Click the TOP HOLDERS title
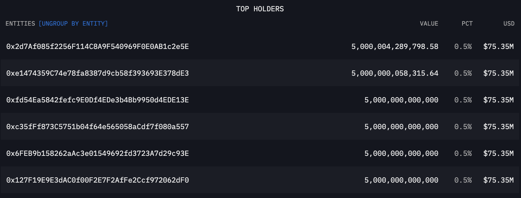521x198 pixels. tap(260, 9)
